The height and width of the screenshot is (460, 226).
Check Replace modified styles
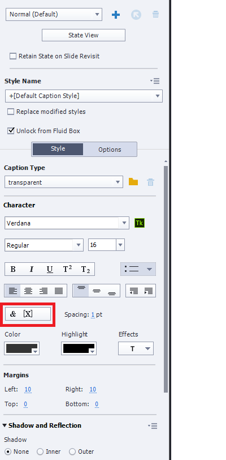click(x=11, y=112)
